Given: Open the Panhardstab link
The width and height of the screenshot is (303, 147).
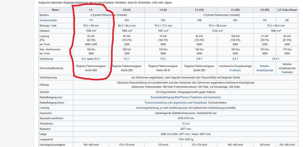Looking at the screenshot, I should click(x=199, y=103).
